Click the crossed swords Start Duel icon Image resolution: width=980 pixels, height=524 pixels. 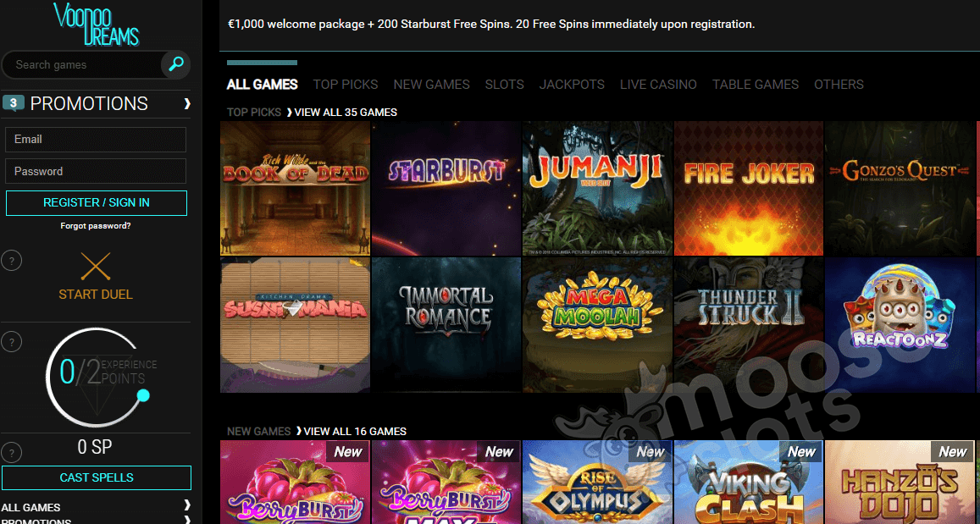coord(96,267)
